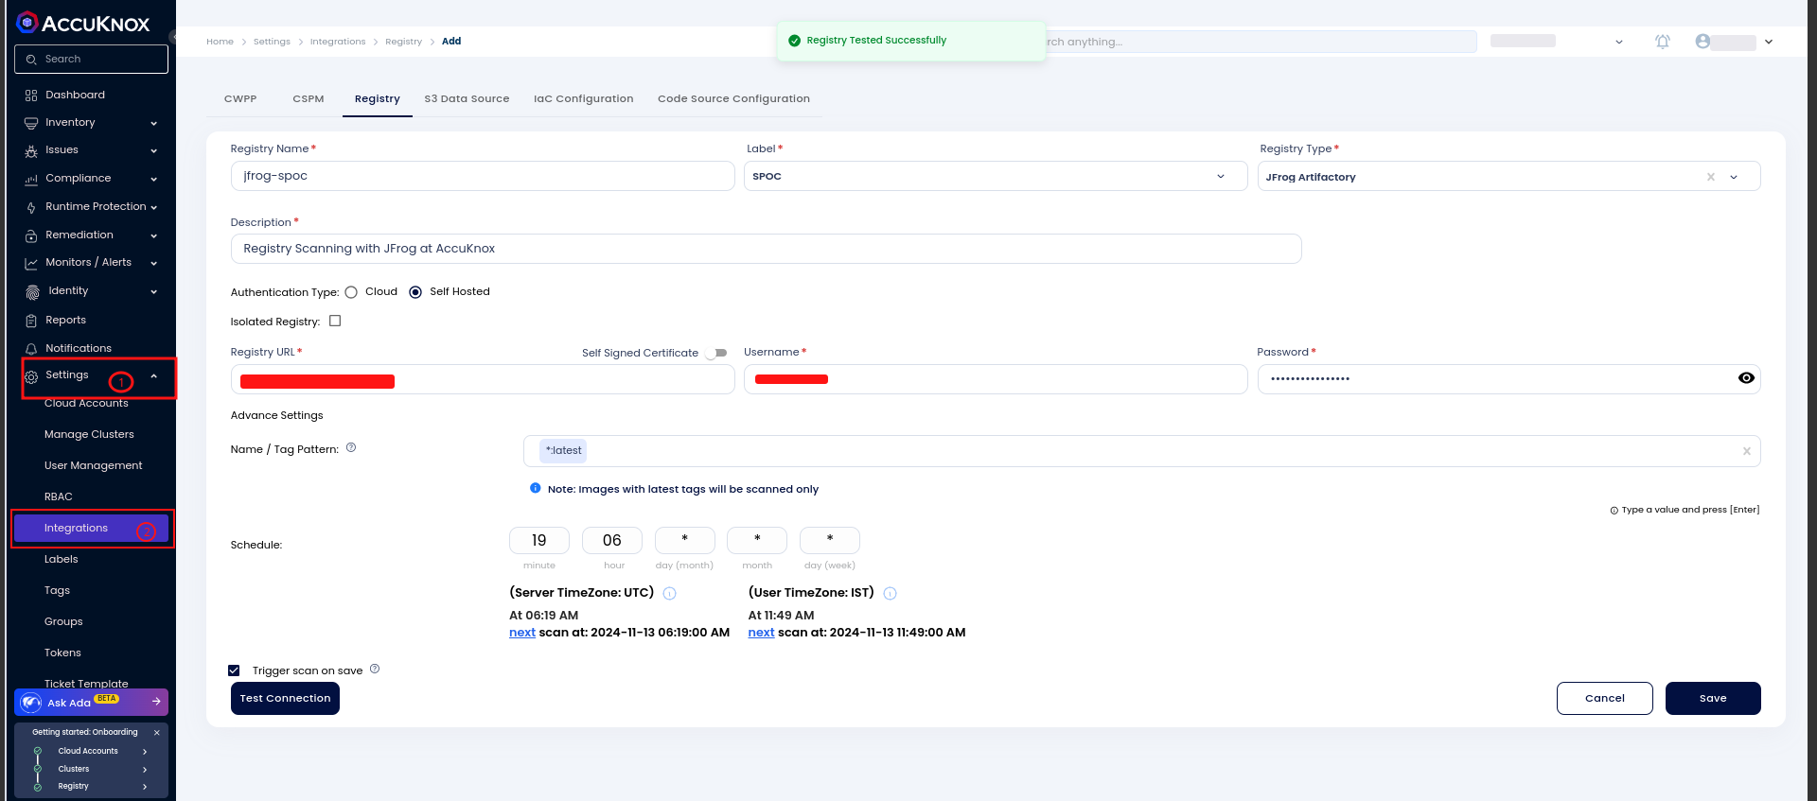Open the Label SPOC dropdown
Viewport: 1817px width, 801px height.
(x=995, y=176)
